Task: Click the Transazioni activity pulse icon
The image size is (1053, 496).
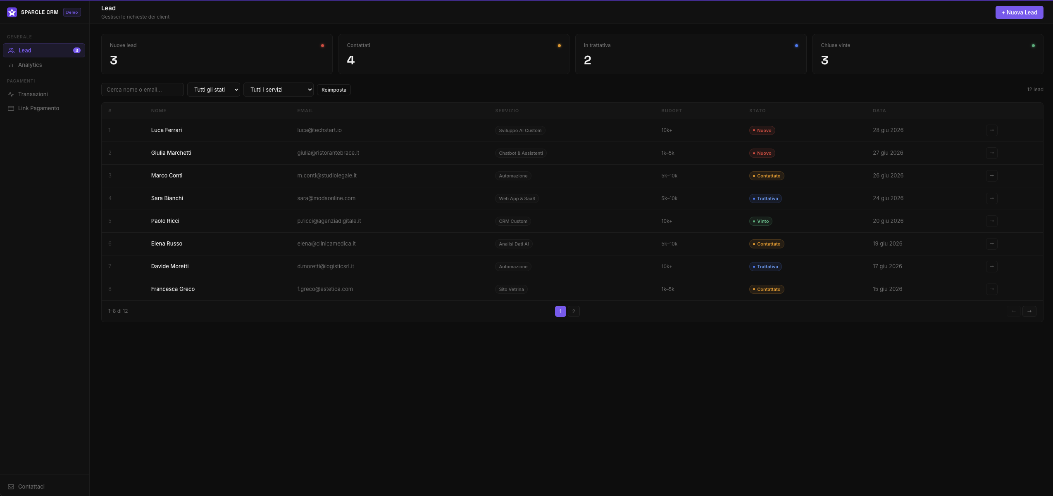Action: point(11,94)
